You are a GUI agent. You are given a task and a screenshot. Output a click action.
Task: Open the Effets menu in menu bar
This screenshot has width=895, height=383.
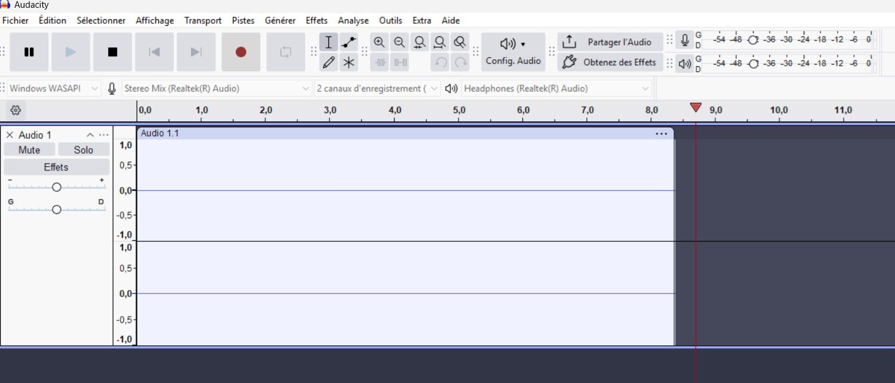point(316,20)
